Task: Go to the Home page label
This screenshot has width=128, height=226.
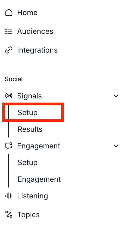Action: coord(27,12)
